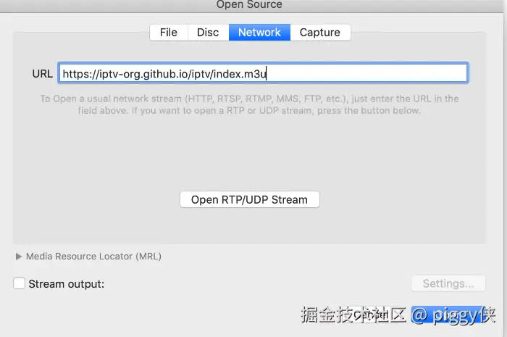Go to the Capture tab
The image size is (507, 337).
click(319, 33)
